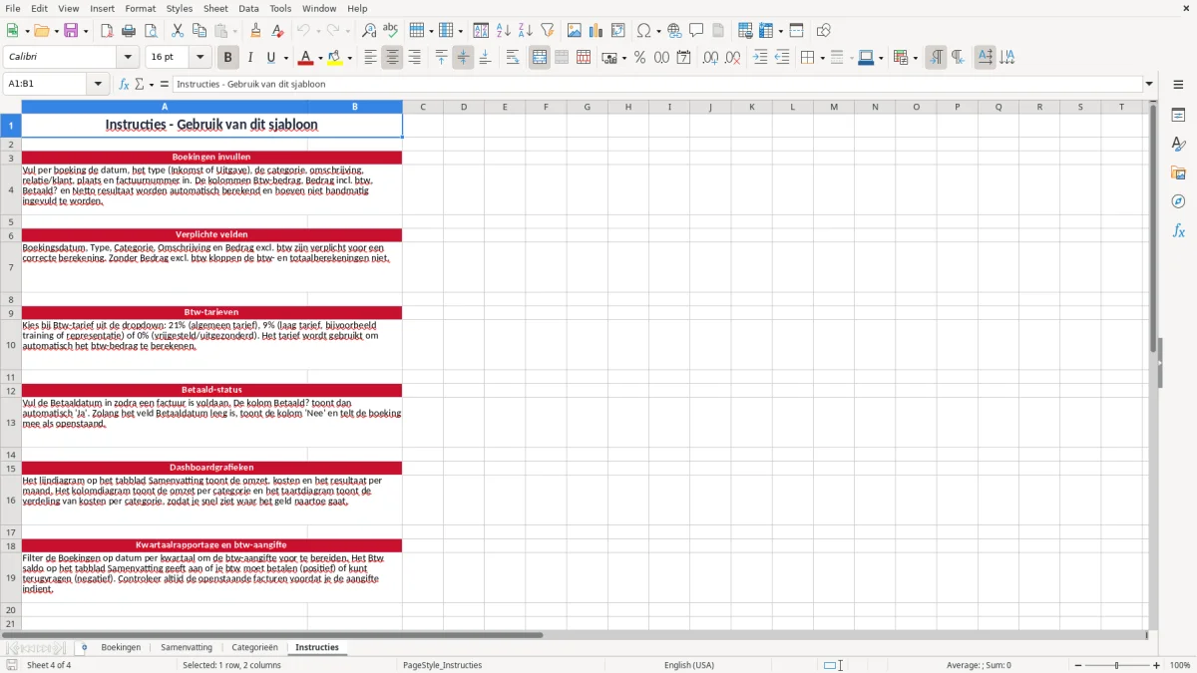Click the Print icon

tap(129, 31)
